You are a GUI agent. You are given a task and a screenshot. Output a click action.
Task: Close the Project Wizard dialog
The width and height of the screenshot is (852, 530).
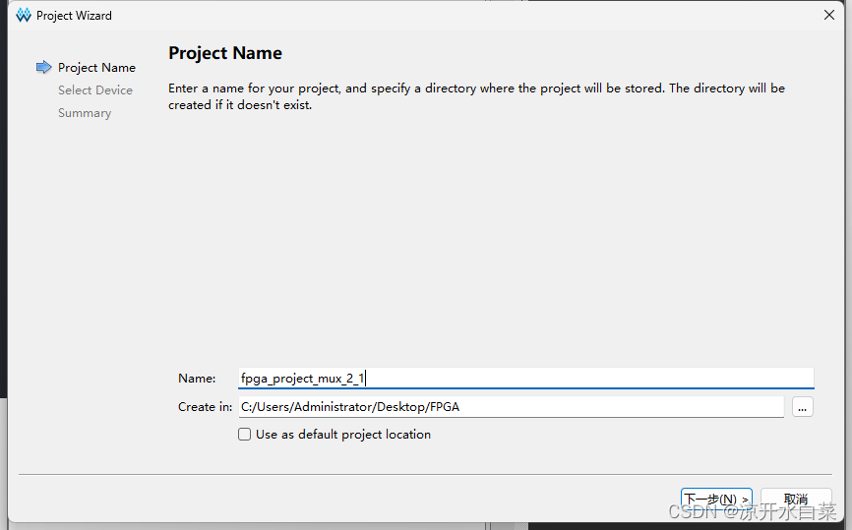click(829, 15)
